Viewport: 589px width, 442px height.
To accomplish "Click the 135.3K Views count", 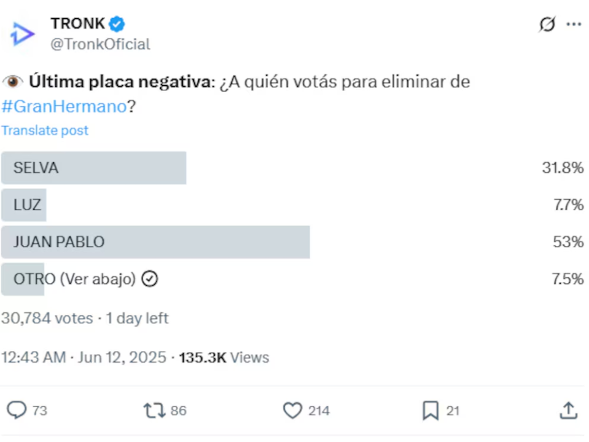I will (x=224, y=357).
